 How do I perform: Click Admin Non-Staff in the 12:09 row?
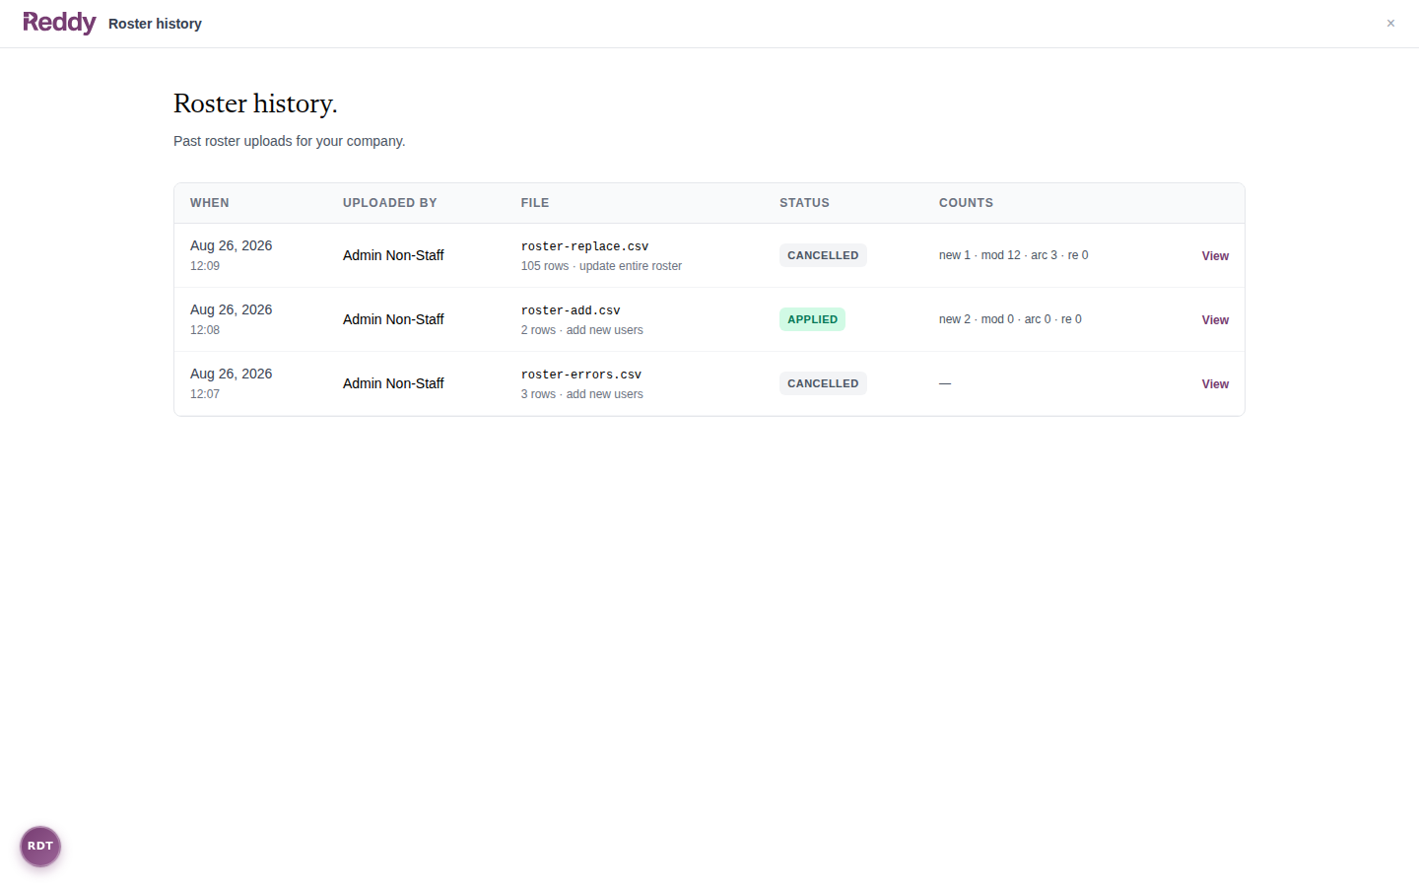393,255
